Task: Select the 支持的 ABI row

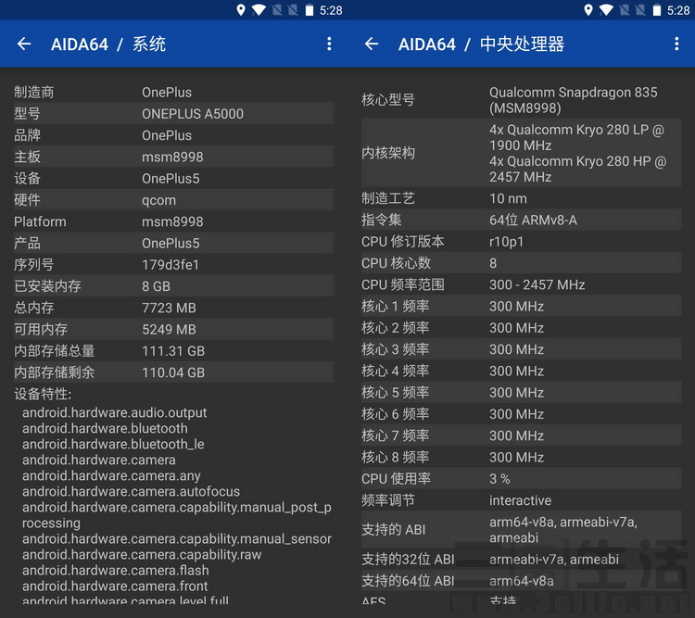Action: coord(521,530)
